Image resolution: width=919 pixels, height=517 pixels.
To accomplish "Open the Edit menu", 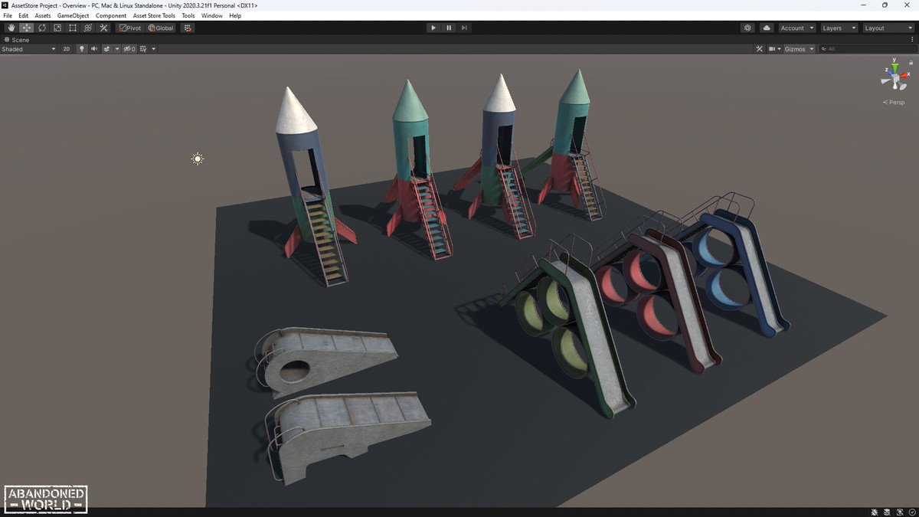I will pos(24,15).
